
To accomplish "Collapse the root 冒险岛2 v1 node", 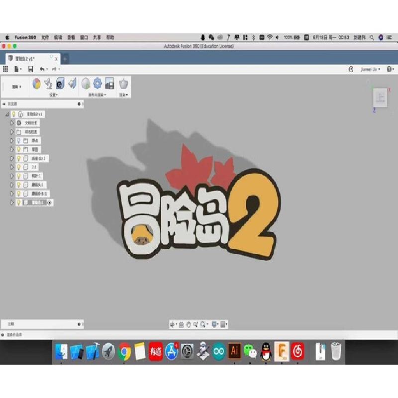I will pyautogui.click(x=7, y=114).
